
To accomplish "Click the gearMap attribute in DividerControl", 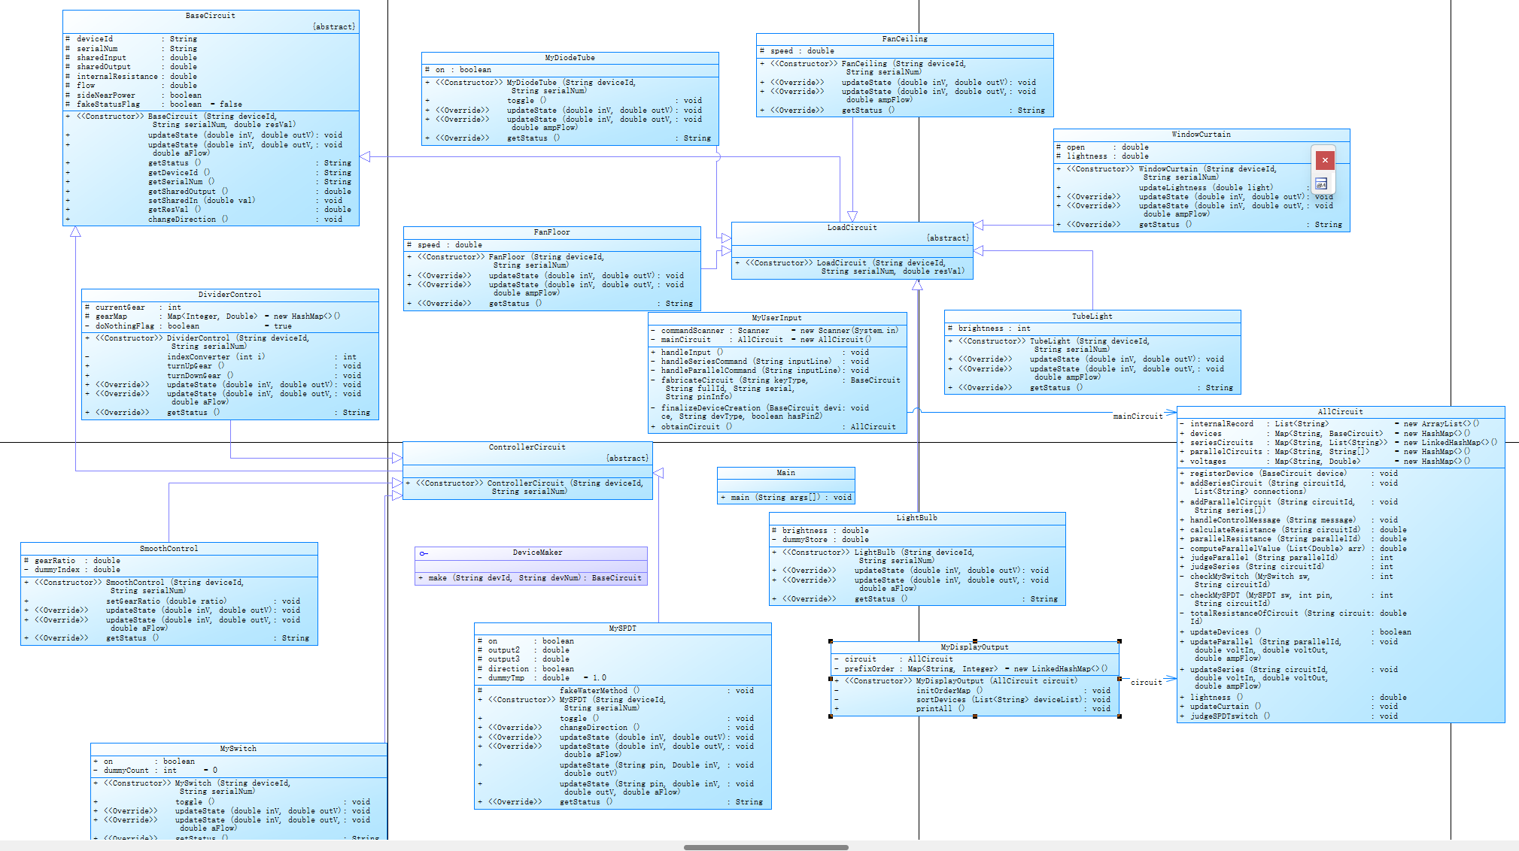I will pyautogui.click(x=213, y=316).
